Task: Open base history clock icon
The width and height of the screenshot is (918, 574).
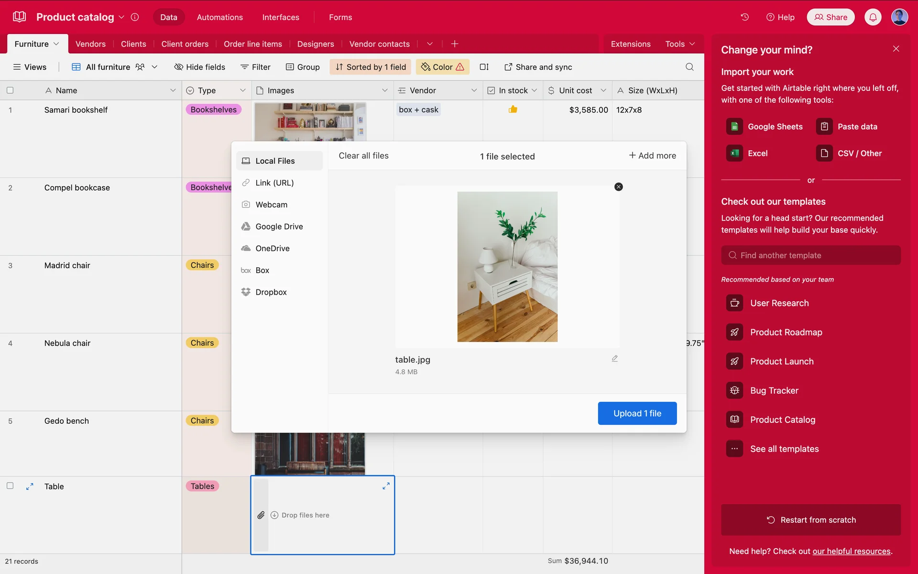Action: tap(744, 17)
